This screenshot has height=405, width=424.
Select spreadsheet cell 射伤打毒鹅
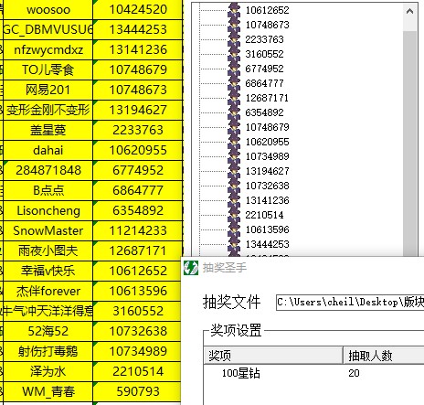[x=48, y=351]
